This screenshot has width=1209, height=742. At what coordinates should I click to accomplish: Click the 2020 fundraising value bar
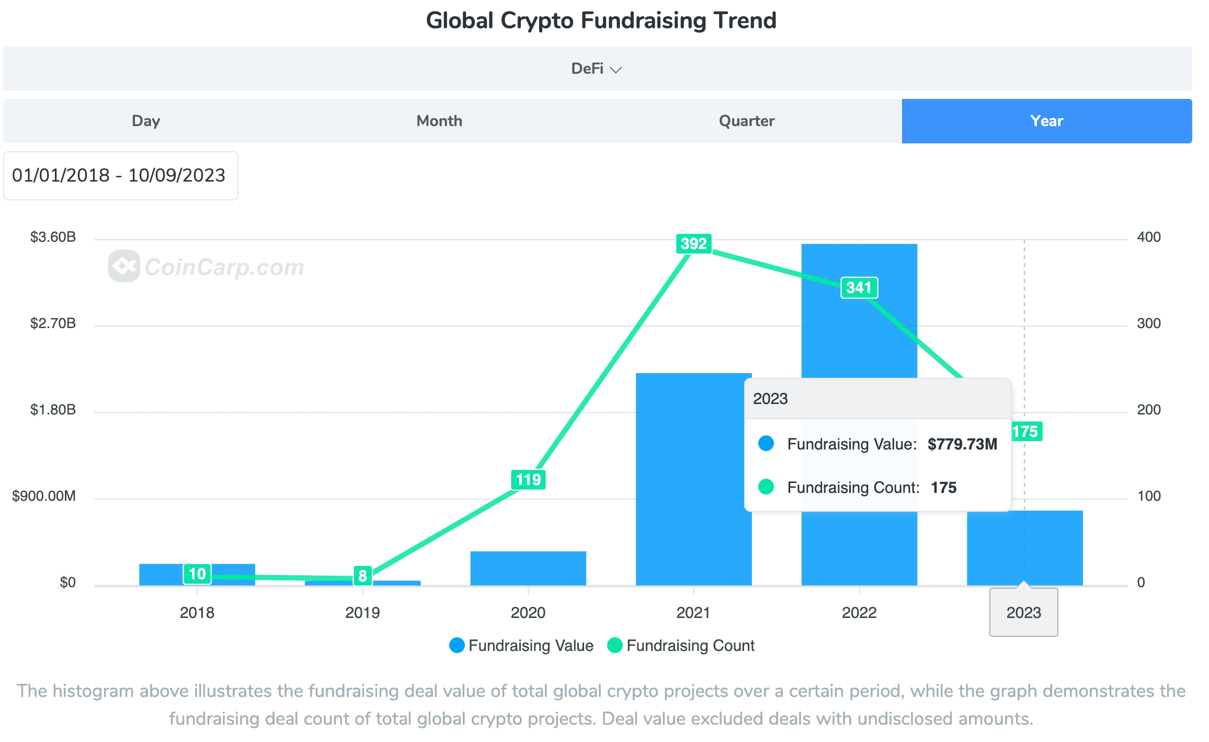click(528, 568)
